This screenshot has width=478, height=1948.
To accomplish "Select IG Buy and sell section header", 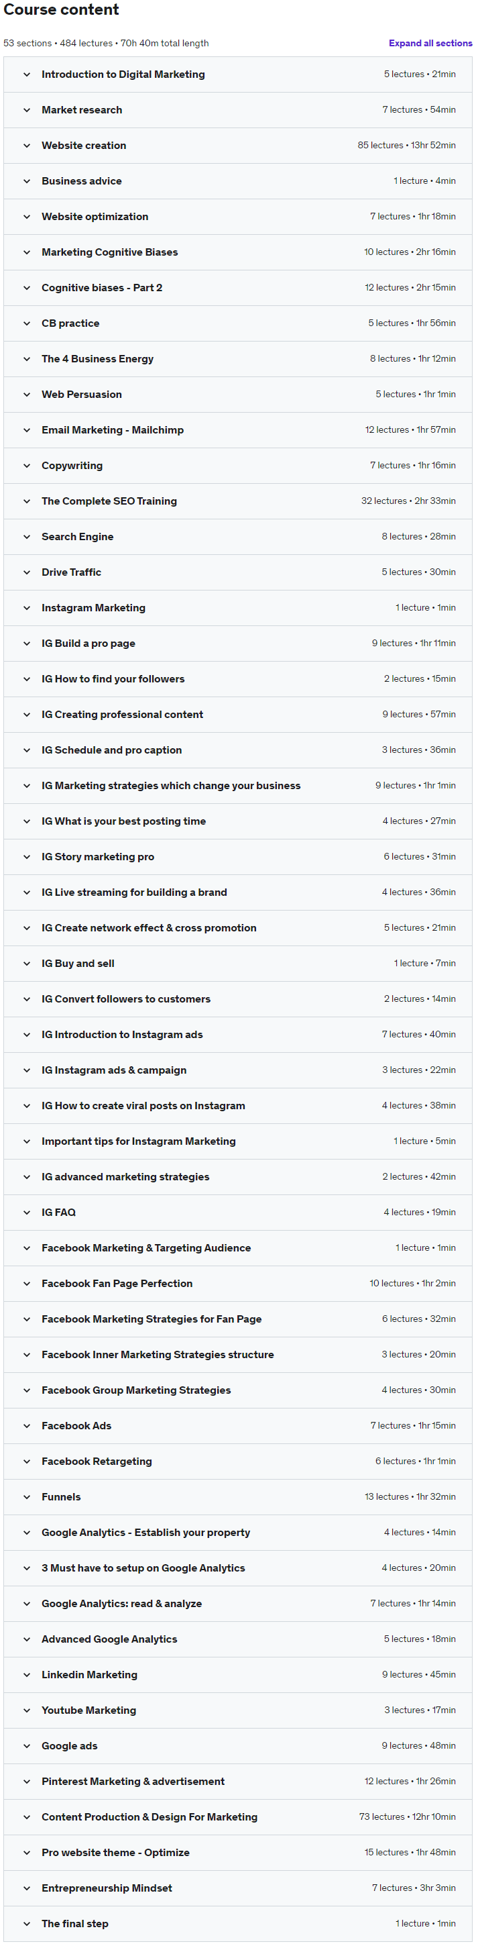I will click(238, 963).
